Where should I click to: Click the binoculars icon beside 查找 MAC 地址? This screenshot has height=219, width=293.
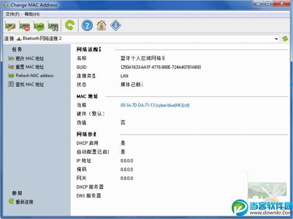pyautogui.click(x=11, y=84)
